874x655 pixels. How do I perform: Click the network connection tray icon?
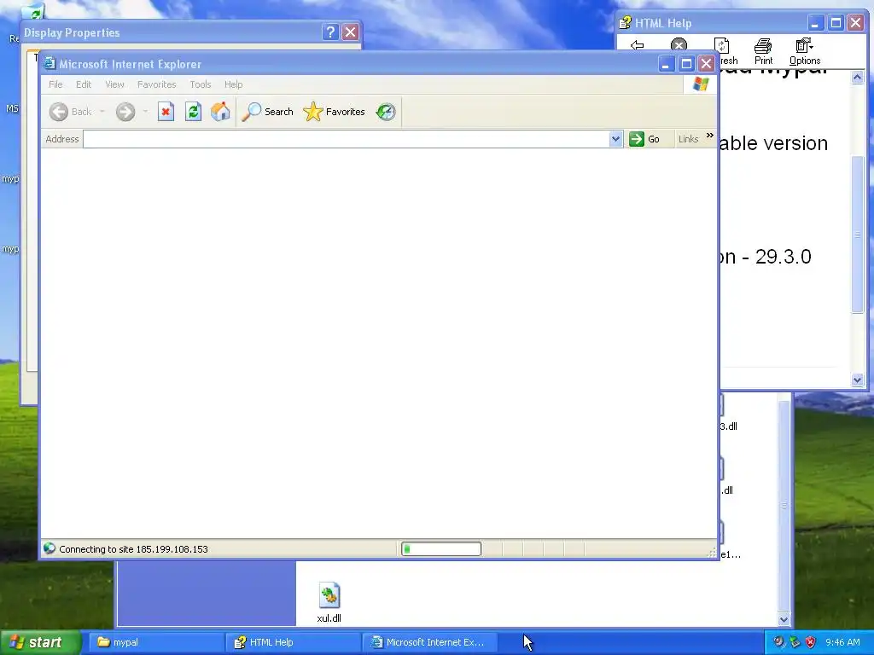[795, 642]
